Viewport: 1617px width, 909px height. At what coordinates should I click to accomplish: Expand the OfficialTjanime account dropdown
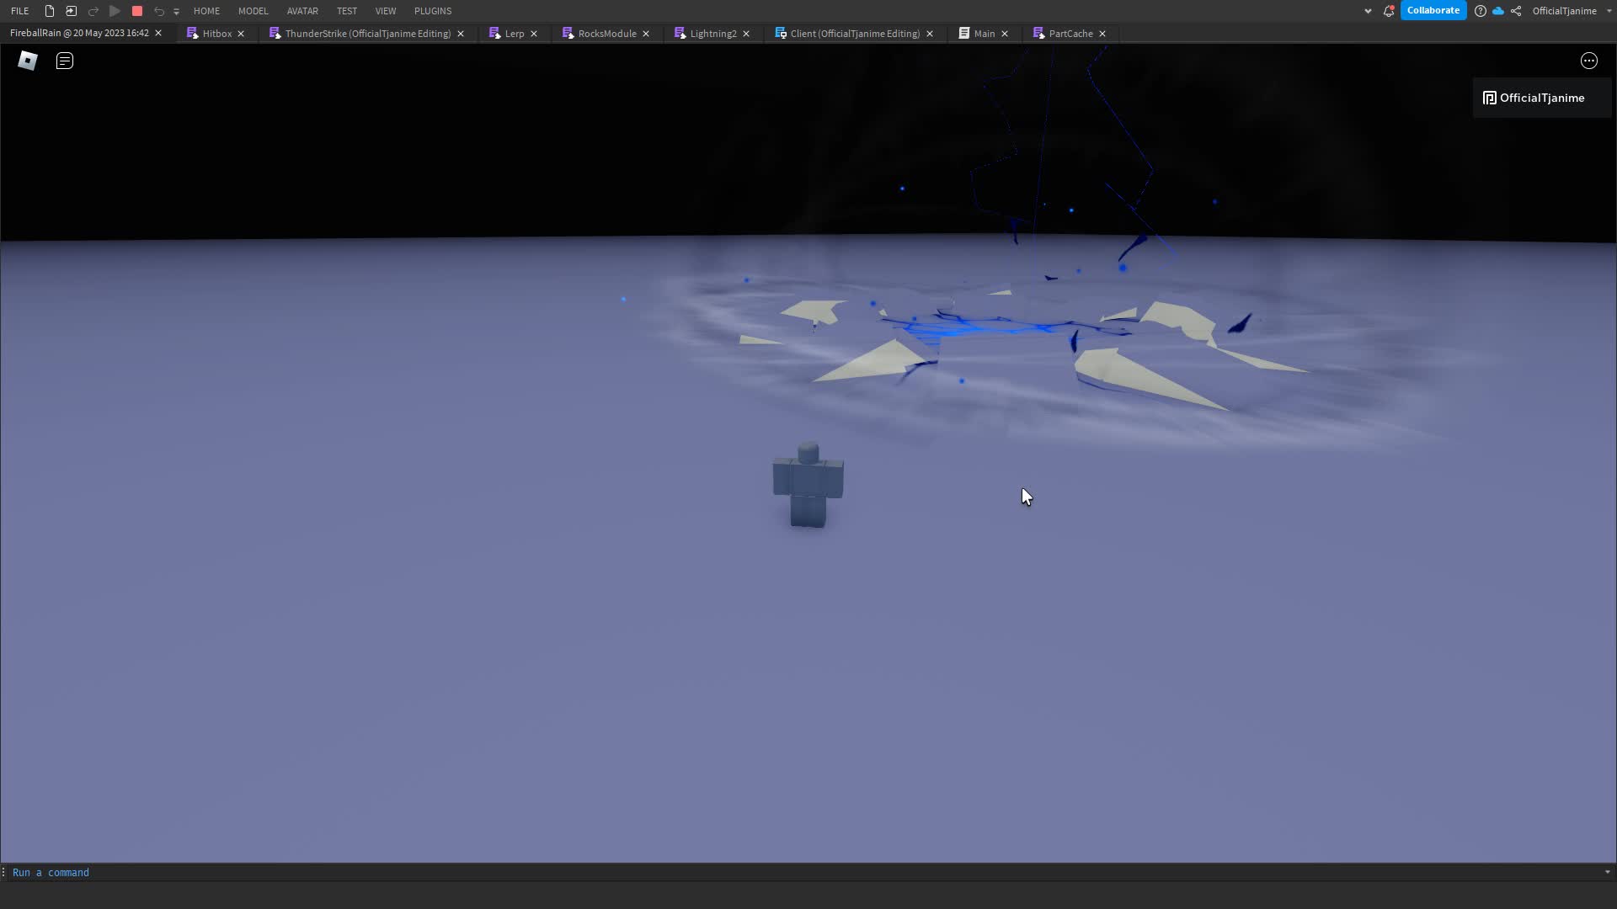[x=1609, y=11]
